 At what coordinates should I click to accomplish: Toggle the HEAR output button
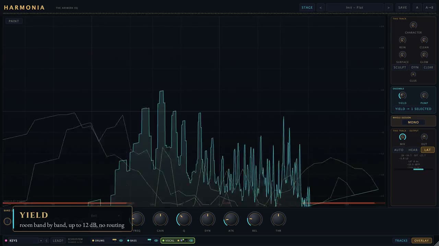[x=413, y=150]
